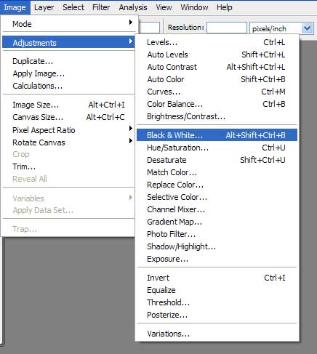This screenshot has height=354, width=317.
Task: Select Image Size from Image menu
Action: [x=68, y=105]
